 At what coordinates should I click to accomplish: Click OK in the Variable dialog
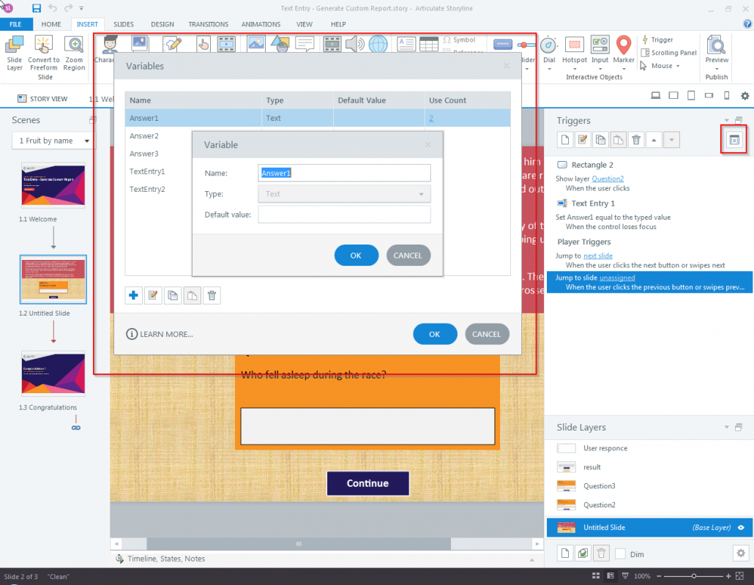coord(356,255)
